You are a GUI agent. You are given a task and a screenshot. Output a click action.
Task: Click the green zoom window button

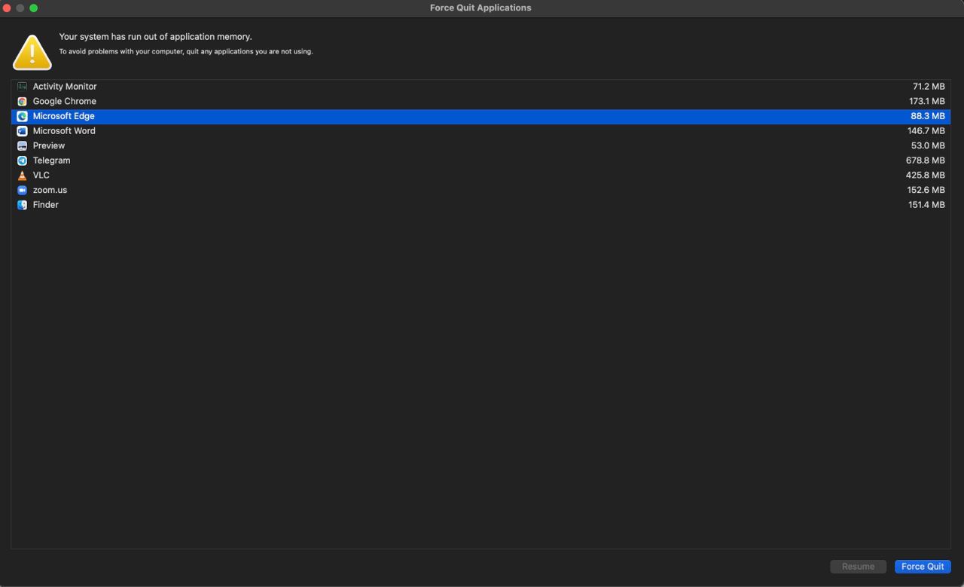[x=33, y=8]
